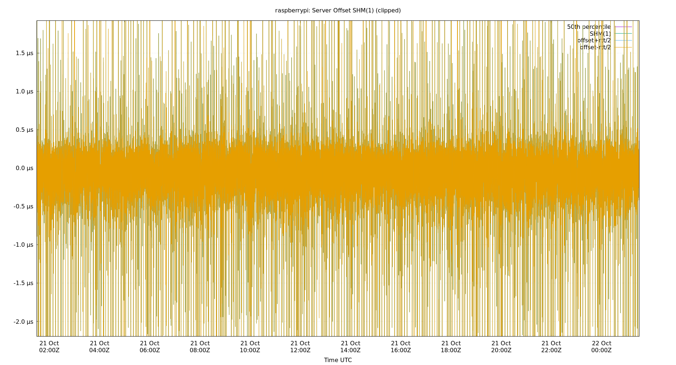Click the '0.0 µs' y-axis label
This screenshot has height=365, width=676.
[x=24, y=168]
